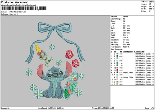Select the Created By label
This screenshot has height=110, width=155.
(5, 108)
